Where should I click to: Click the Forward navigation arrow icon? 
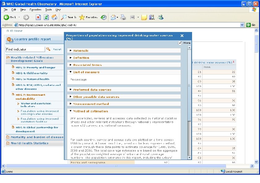point(26,17)
